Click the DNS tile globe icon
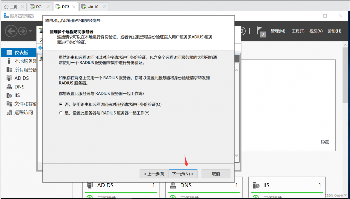Viewport: 350px width, 199px height. click(x=173, y=185)
